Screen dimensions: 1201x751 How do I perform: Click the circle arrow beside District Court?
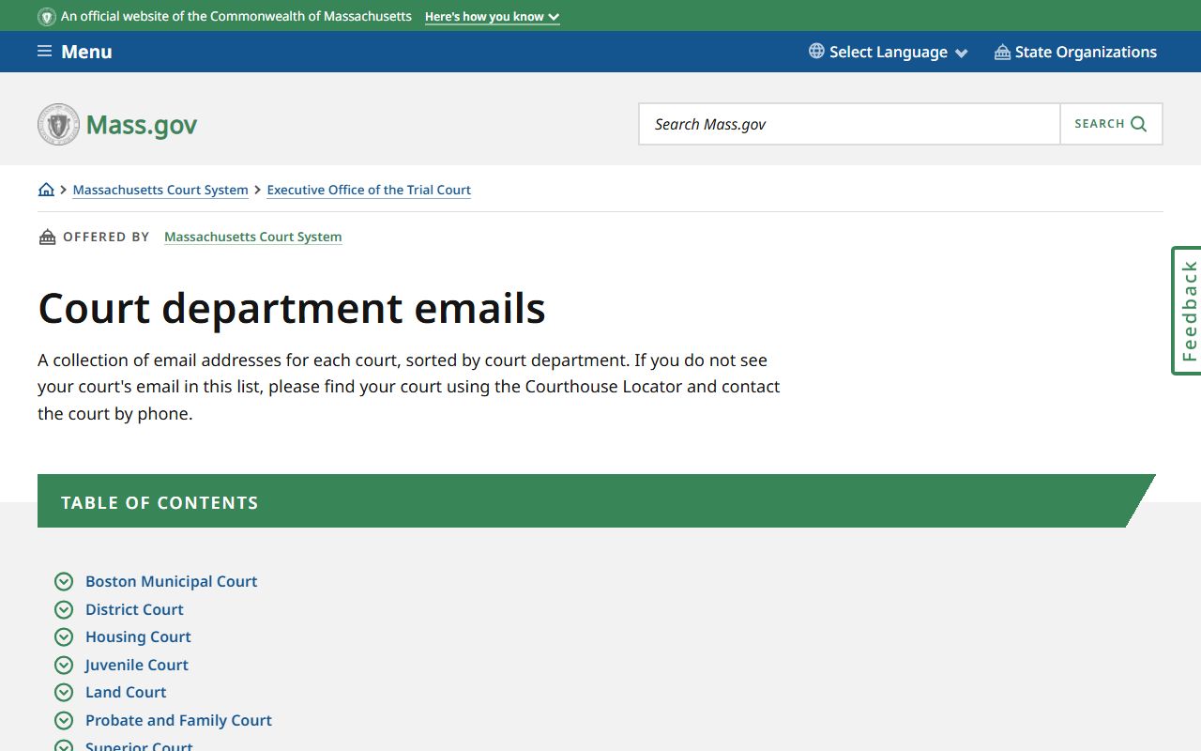(64, 609)
